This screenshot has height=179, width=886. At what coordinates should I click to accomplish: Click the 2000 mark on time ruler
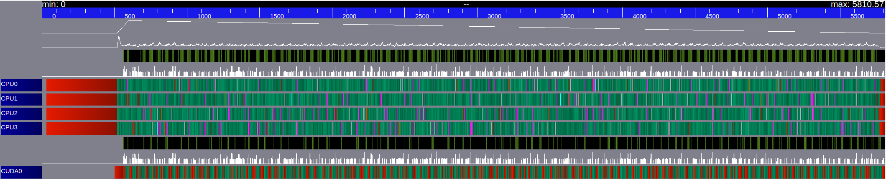[349, 16]
